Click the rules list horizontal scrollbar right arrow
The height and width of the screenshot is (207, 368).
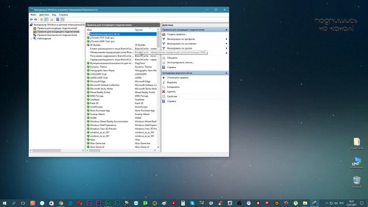[155, 150]
